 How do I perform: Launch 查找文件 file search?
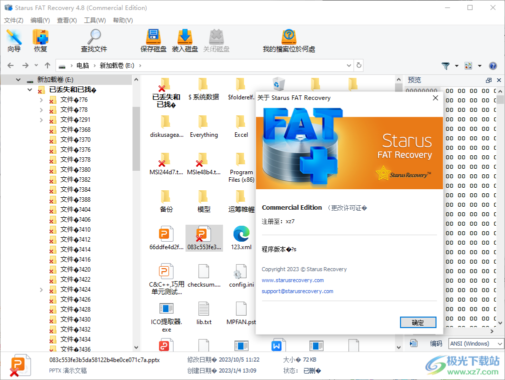93,40
